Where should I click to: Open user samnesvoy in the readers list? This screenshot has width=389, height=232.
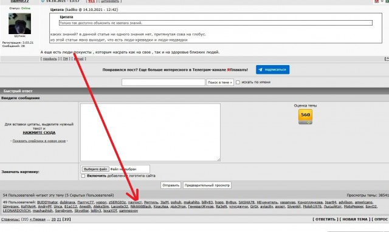(x=128, y=211)
